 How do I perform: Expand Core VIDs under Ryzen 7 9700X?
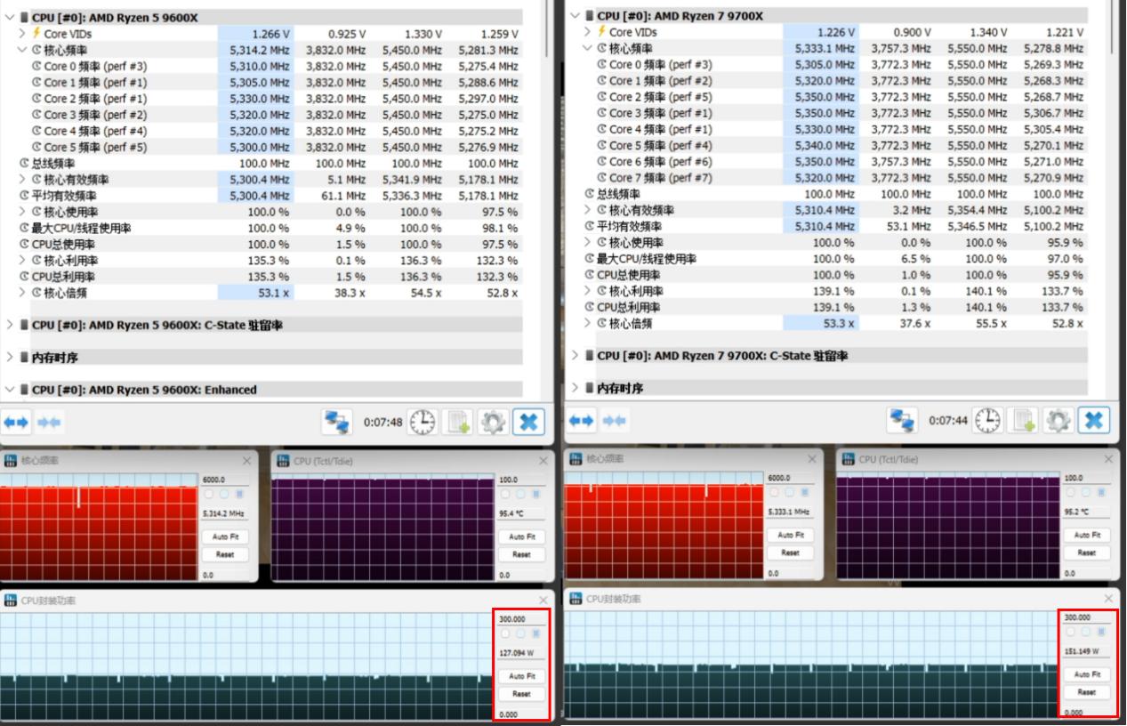click(589, 32)
